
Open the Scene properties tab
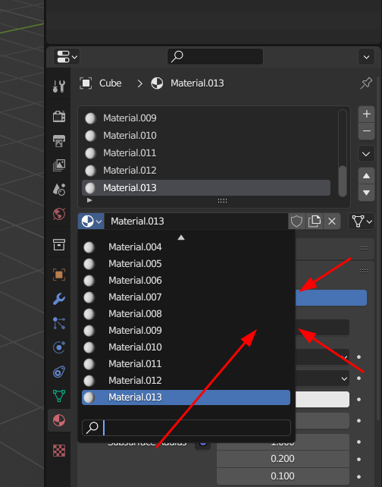click(59, 189)
